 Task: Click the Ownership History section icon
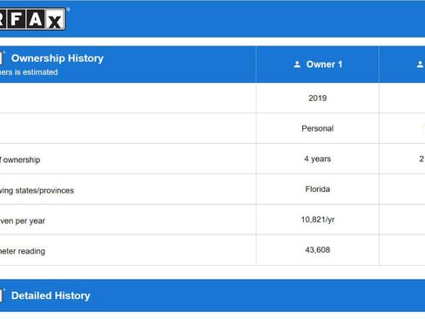pyautogui.click(x=2, y=58)
